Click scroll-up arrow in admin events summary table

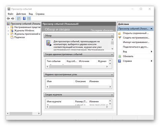(x=110, y=60)
